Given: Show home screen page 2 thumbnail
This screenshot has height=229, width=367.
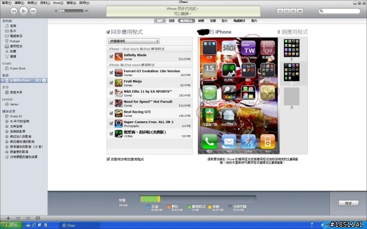Looking at the screenshot, I should pyautogui.click(x=291, y=72).
